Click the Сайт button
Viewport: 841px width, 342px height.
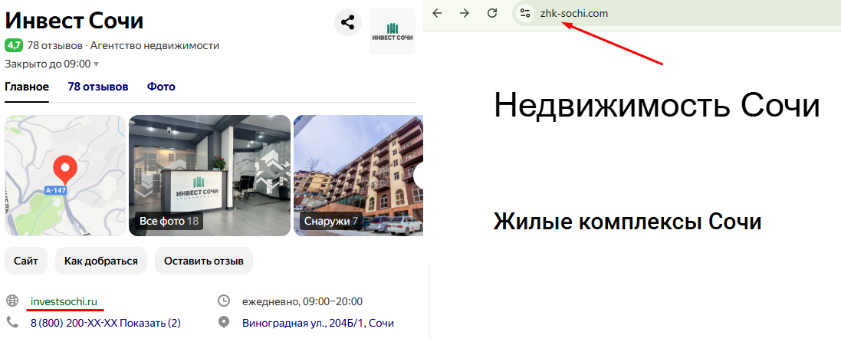click(x=26, y=261)
